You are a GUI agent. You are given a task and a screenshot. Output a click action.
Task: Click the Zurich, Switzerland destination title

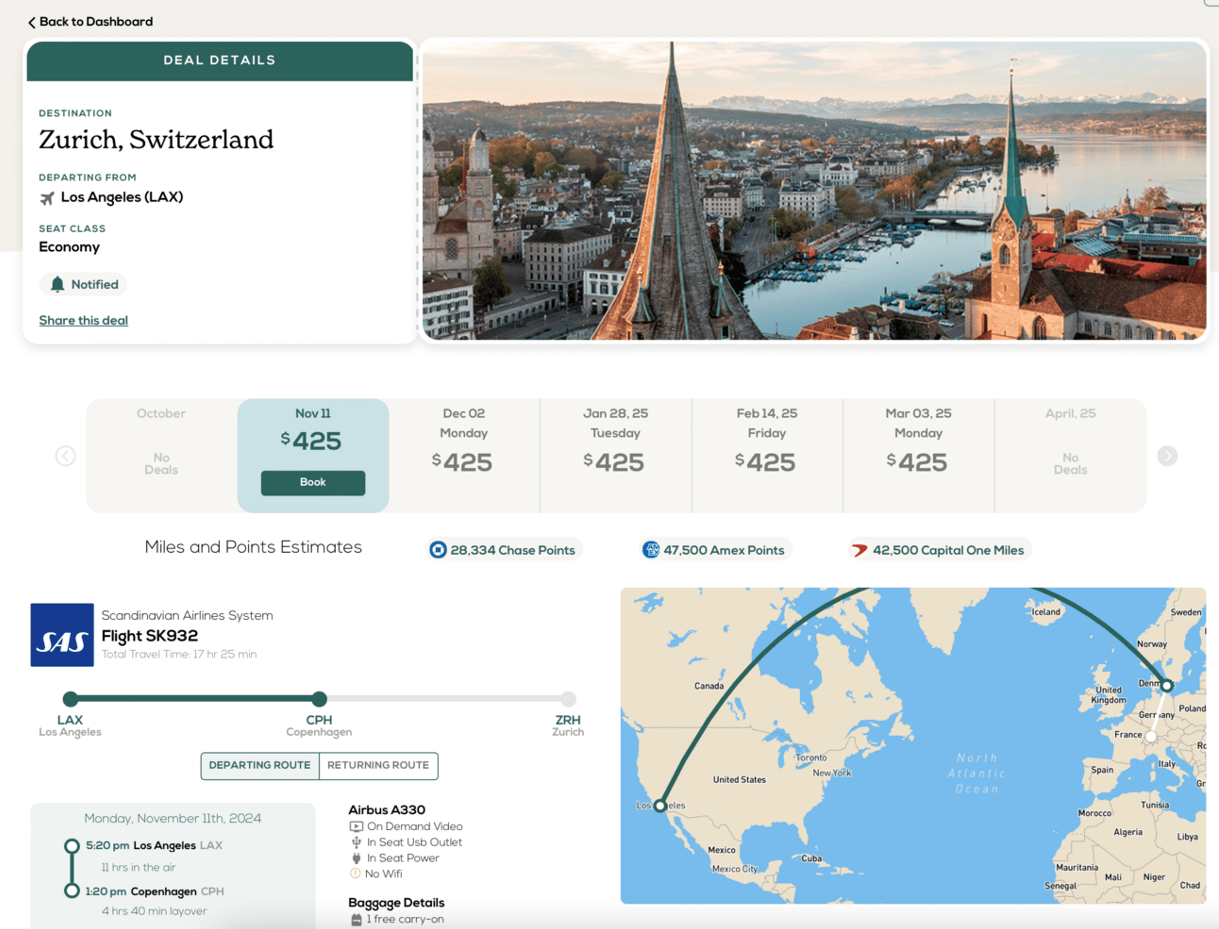(x=156, y=139)
